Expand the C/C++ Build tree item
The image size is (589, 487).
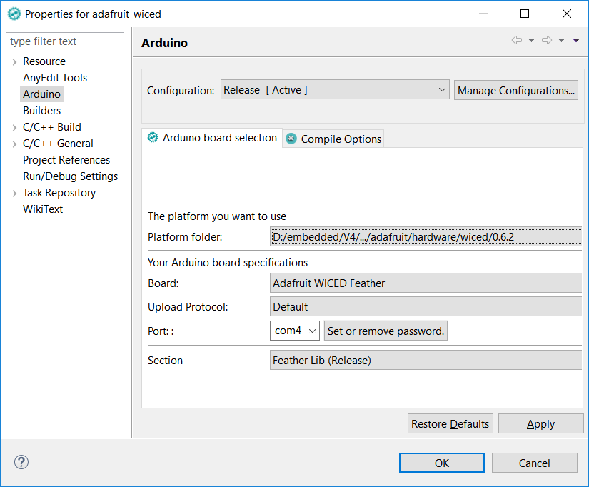13,126
